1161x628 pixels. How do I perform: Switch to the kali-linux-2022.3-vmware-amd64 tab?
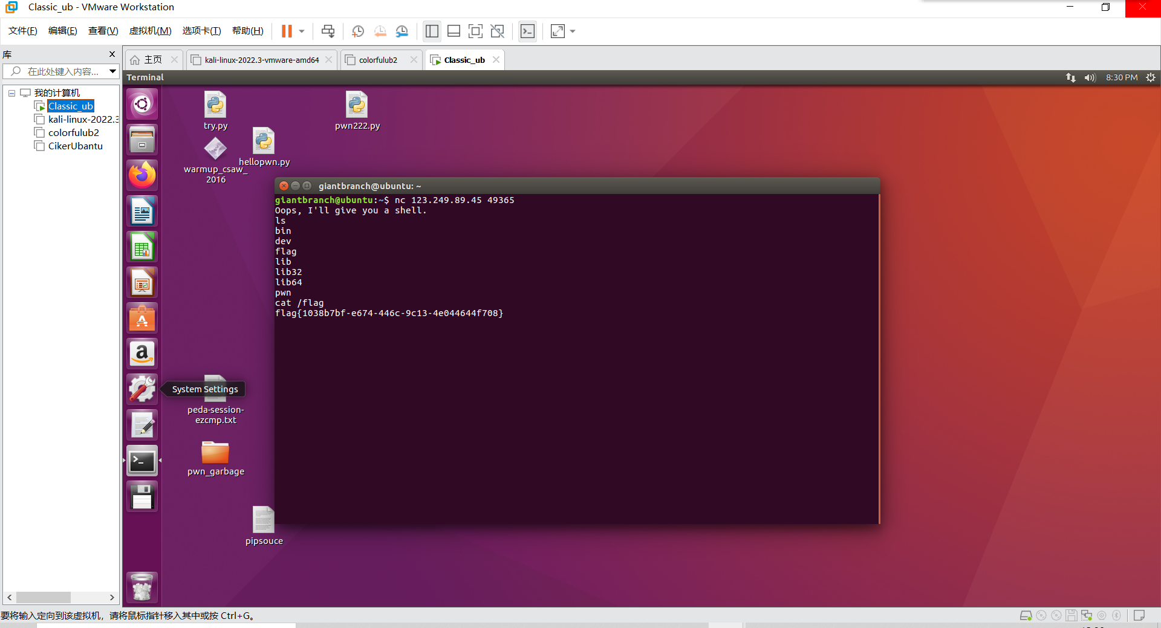261,60
